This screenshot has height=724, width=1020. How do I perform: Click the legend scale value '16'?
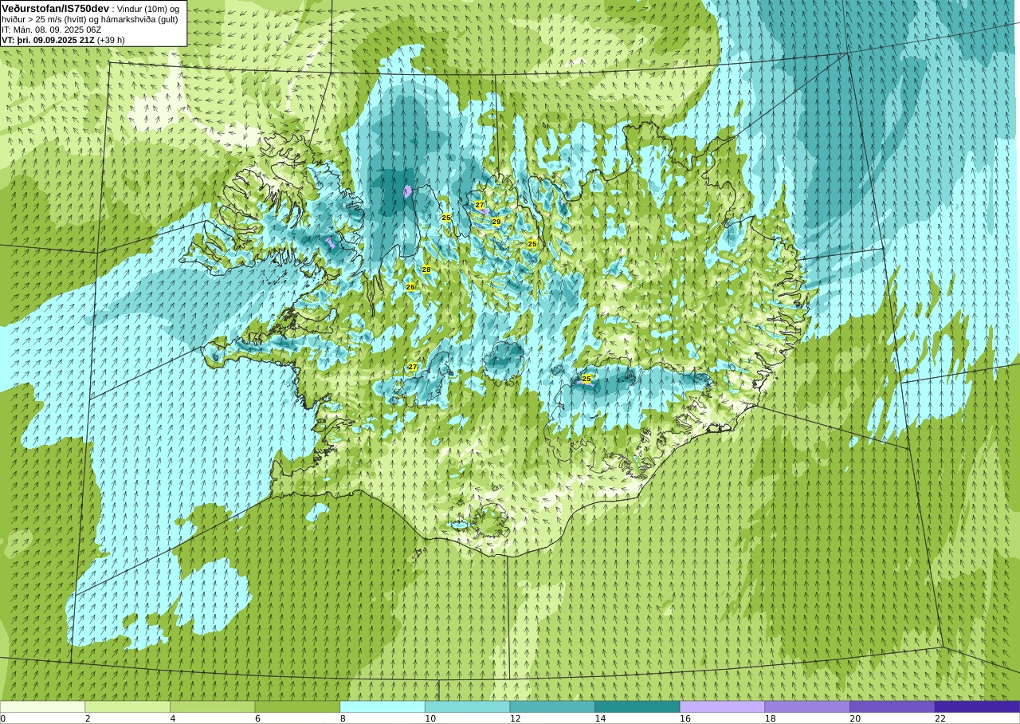coord(685,718)
